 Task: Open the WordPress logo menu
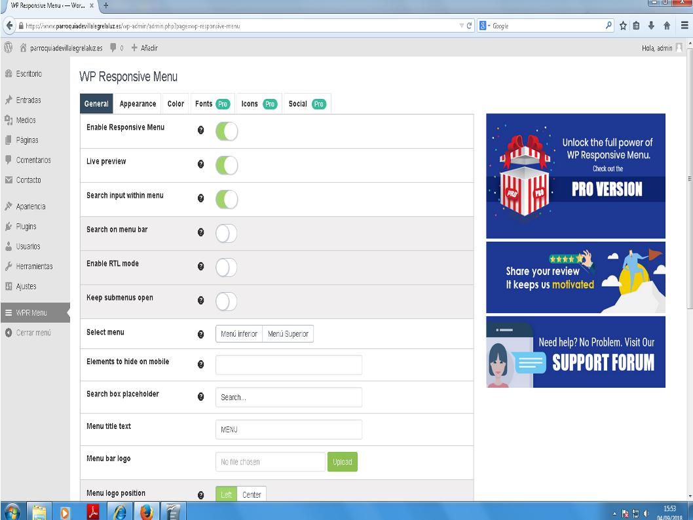pyautogui.click(x=9, y=47)
